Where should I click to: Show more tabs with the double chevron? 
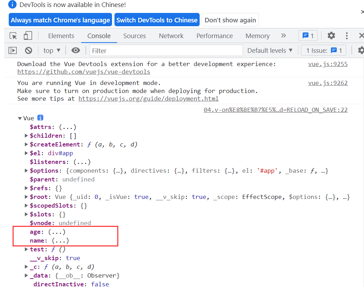coord(283,36)
